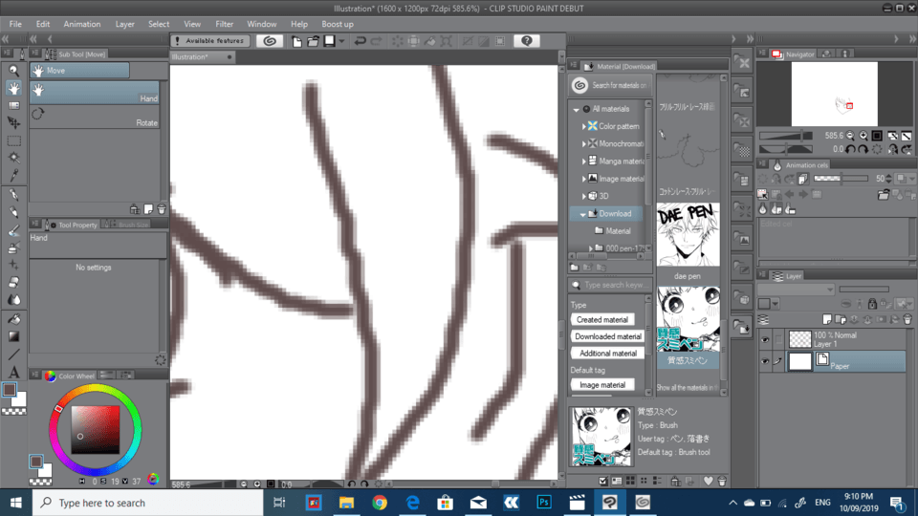Expand Color pattern folder

click(x=583, y=126)
